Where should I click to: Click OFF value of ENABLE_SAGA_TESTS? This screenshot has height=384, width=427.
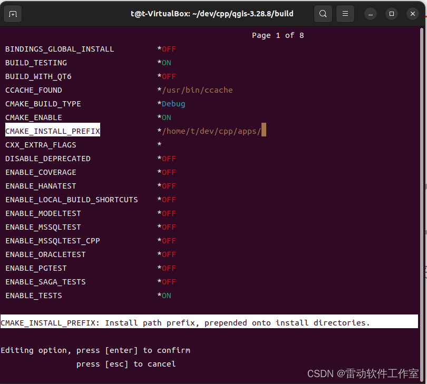click(169, 282)
